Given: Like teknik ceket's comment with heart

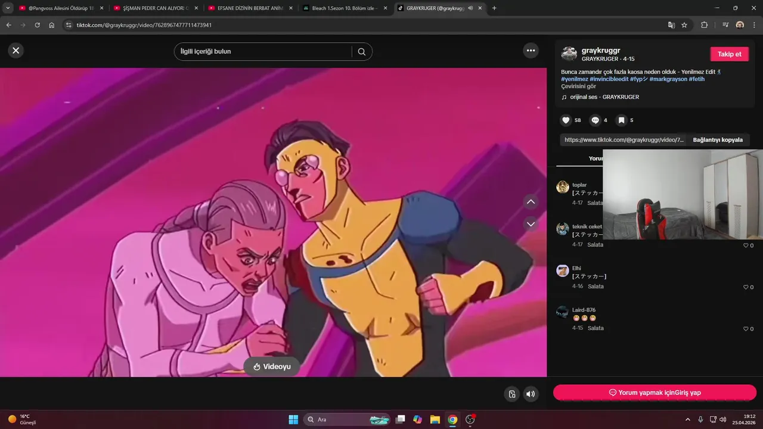Looking at the screenshot, I should pos(745,245).
